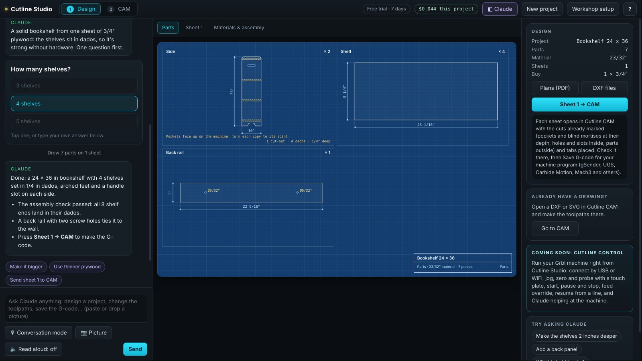The image size is (642, 361).
Task: Select the Side part drawing
Action: pyautogui.click(x=248, y=96)
